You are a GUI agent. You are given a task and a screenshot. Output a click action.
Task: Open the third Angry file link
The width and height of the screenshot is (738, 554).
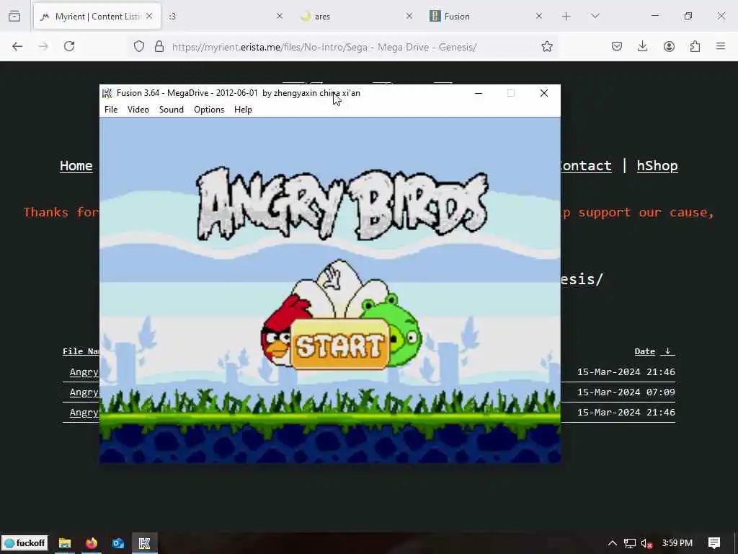click(x=84, y=413)
